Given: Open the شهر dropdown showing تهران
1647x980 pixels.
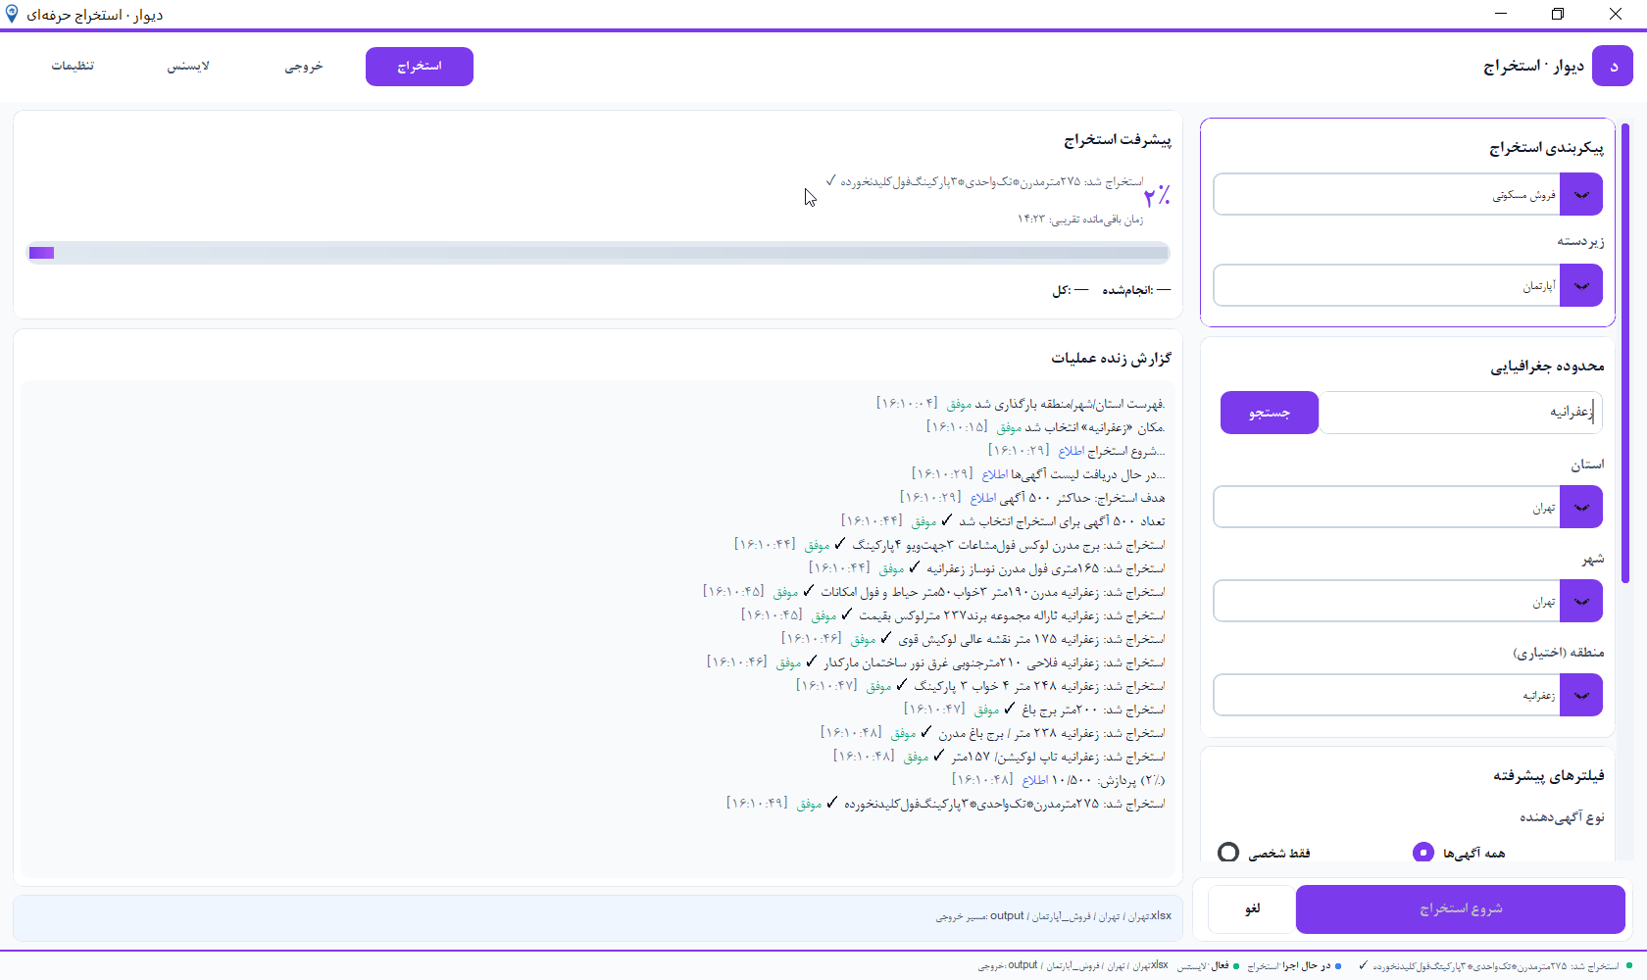Looking at the screenshot, I should coord(1408,601).
